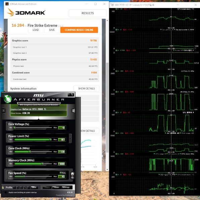Click the core clock MHz graph in monitor

click(154, 82)
